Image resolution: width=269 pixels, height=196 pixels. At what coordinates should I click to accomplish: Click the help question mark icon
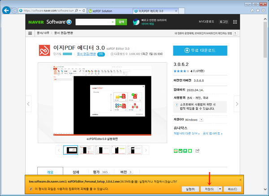[x=235, y=33]
